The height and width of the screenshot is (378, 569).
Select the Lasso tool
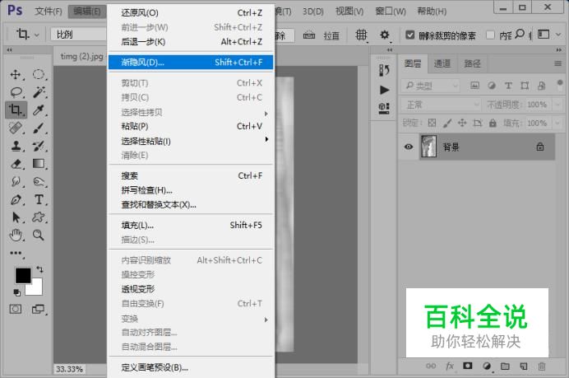16,92
